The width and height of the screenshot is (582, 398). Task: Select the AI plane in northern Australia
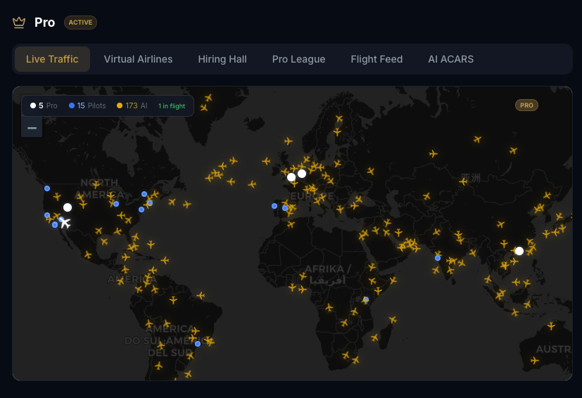tap(551, 326)
